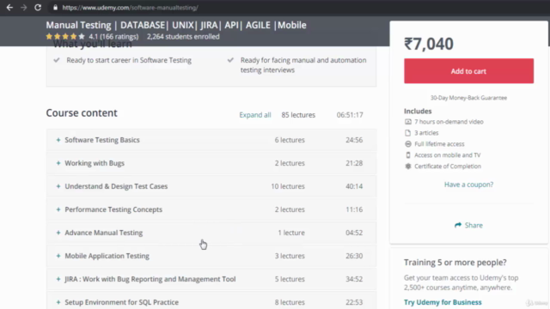Expand the Advance Manual Testing section

211,233
